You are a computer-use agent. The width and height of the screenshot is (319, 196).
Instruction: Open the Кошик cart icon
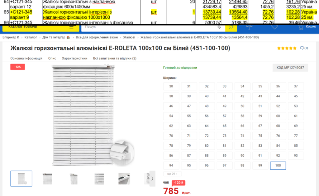[x=301, y=27]
